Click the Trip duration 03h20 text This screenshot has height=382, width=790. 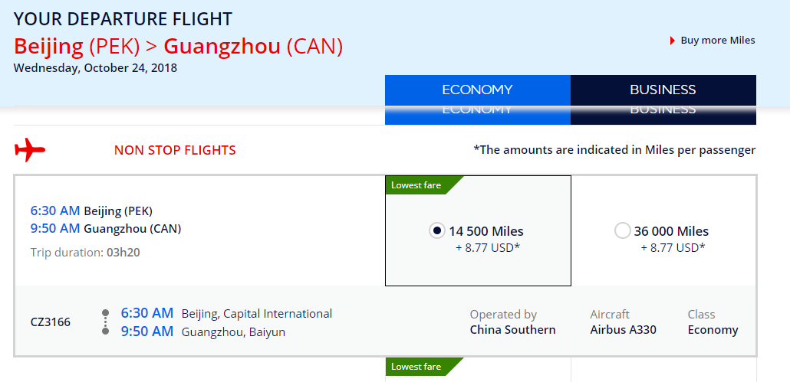pos(85,253)
